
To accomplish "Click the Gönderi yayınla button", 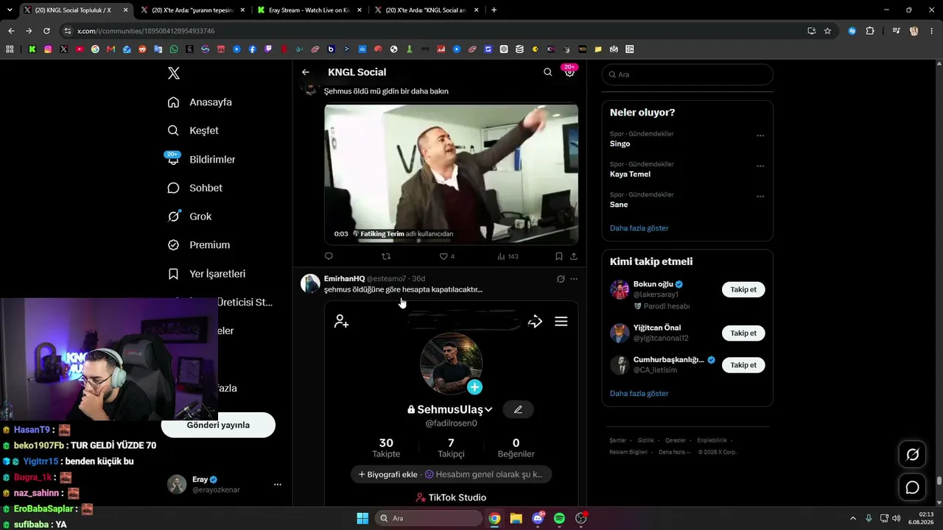I will 218,425.
